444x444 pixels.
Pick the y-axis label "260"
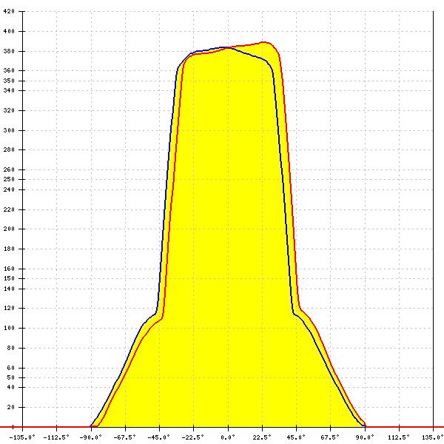(x=8, y=169)
